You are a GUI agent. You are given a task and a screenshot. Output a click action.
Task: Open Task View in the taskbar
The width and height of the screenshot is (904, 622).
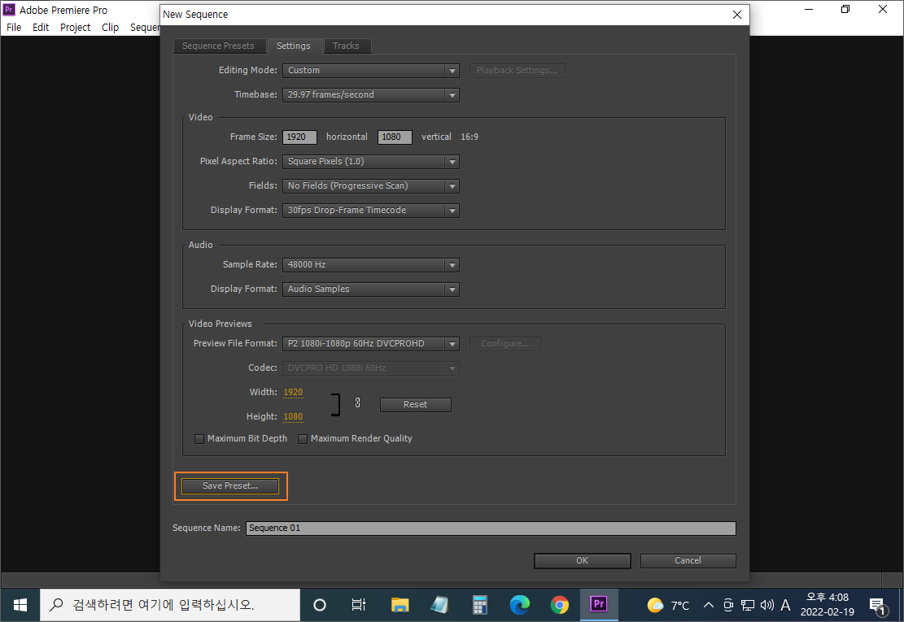[x=359, y=605]
